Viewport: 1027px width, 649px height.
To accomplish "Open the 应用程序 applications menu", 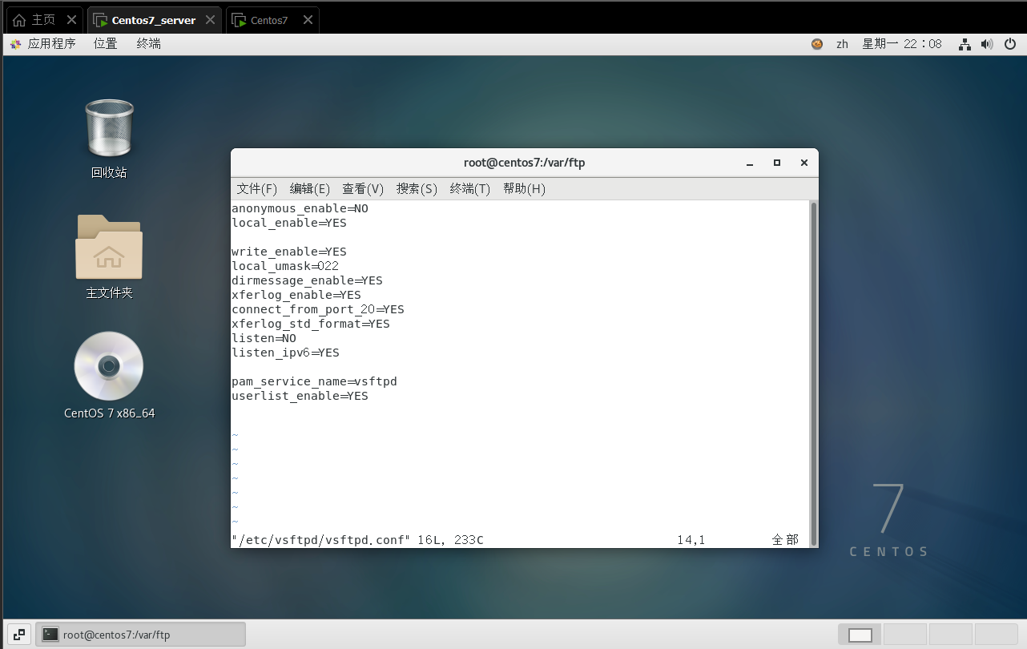I will (43, 44).
